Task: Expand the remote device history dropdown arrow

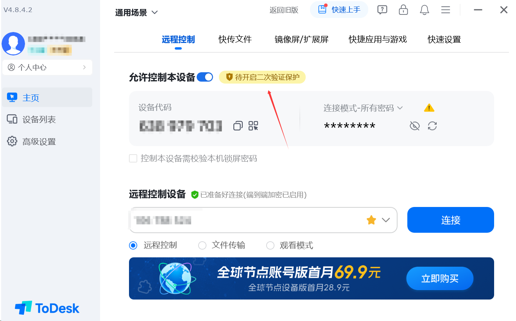Action: (386, 220)
